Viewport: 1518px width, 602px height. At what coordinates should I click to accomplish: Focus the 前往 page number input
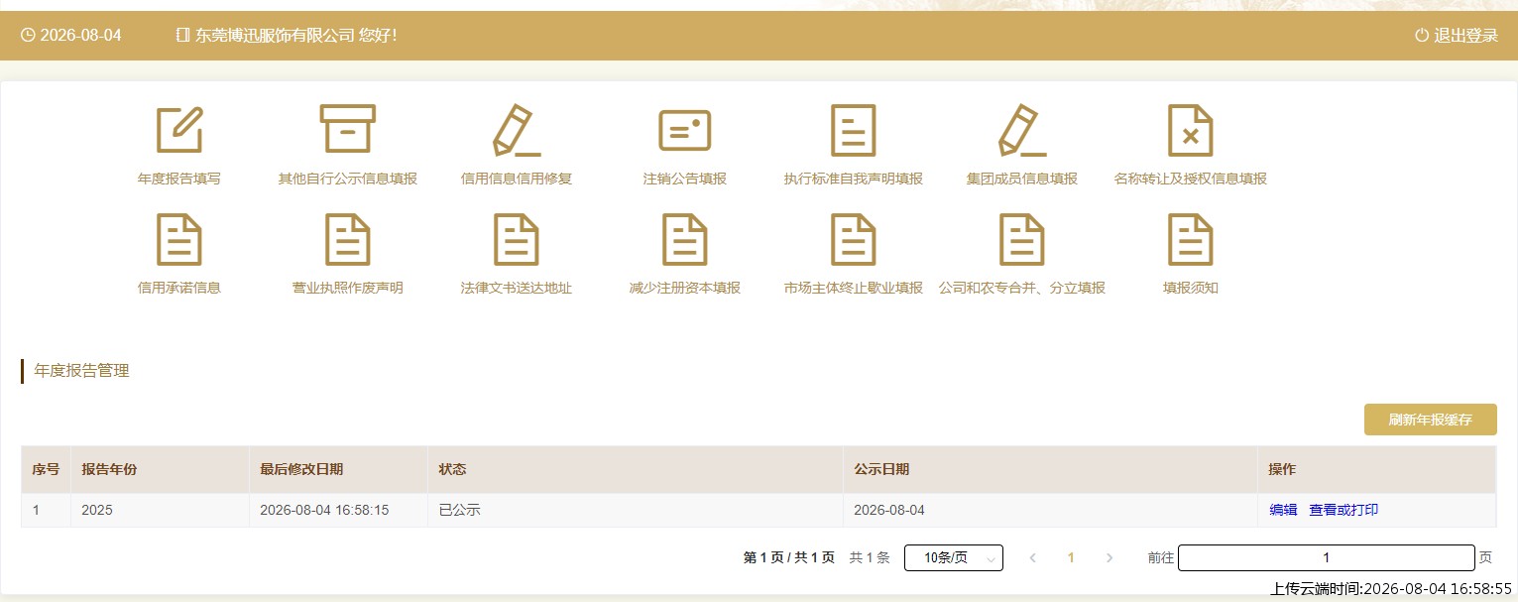coord(1327,557)
